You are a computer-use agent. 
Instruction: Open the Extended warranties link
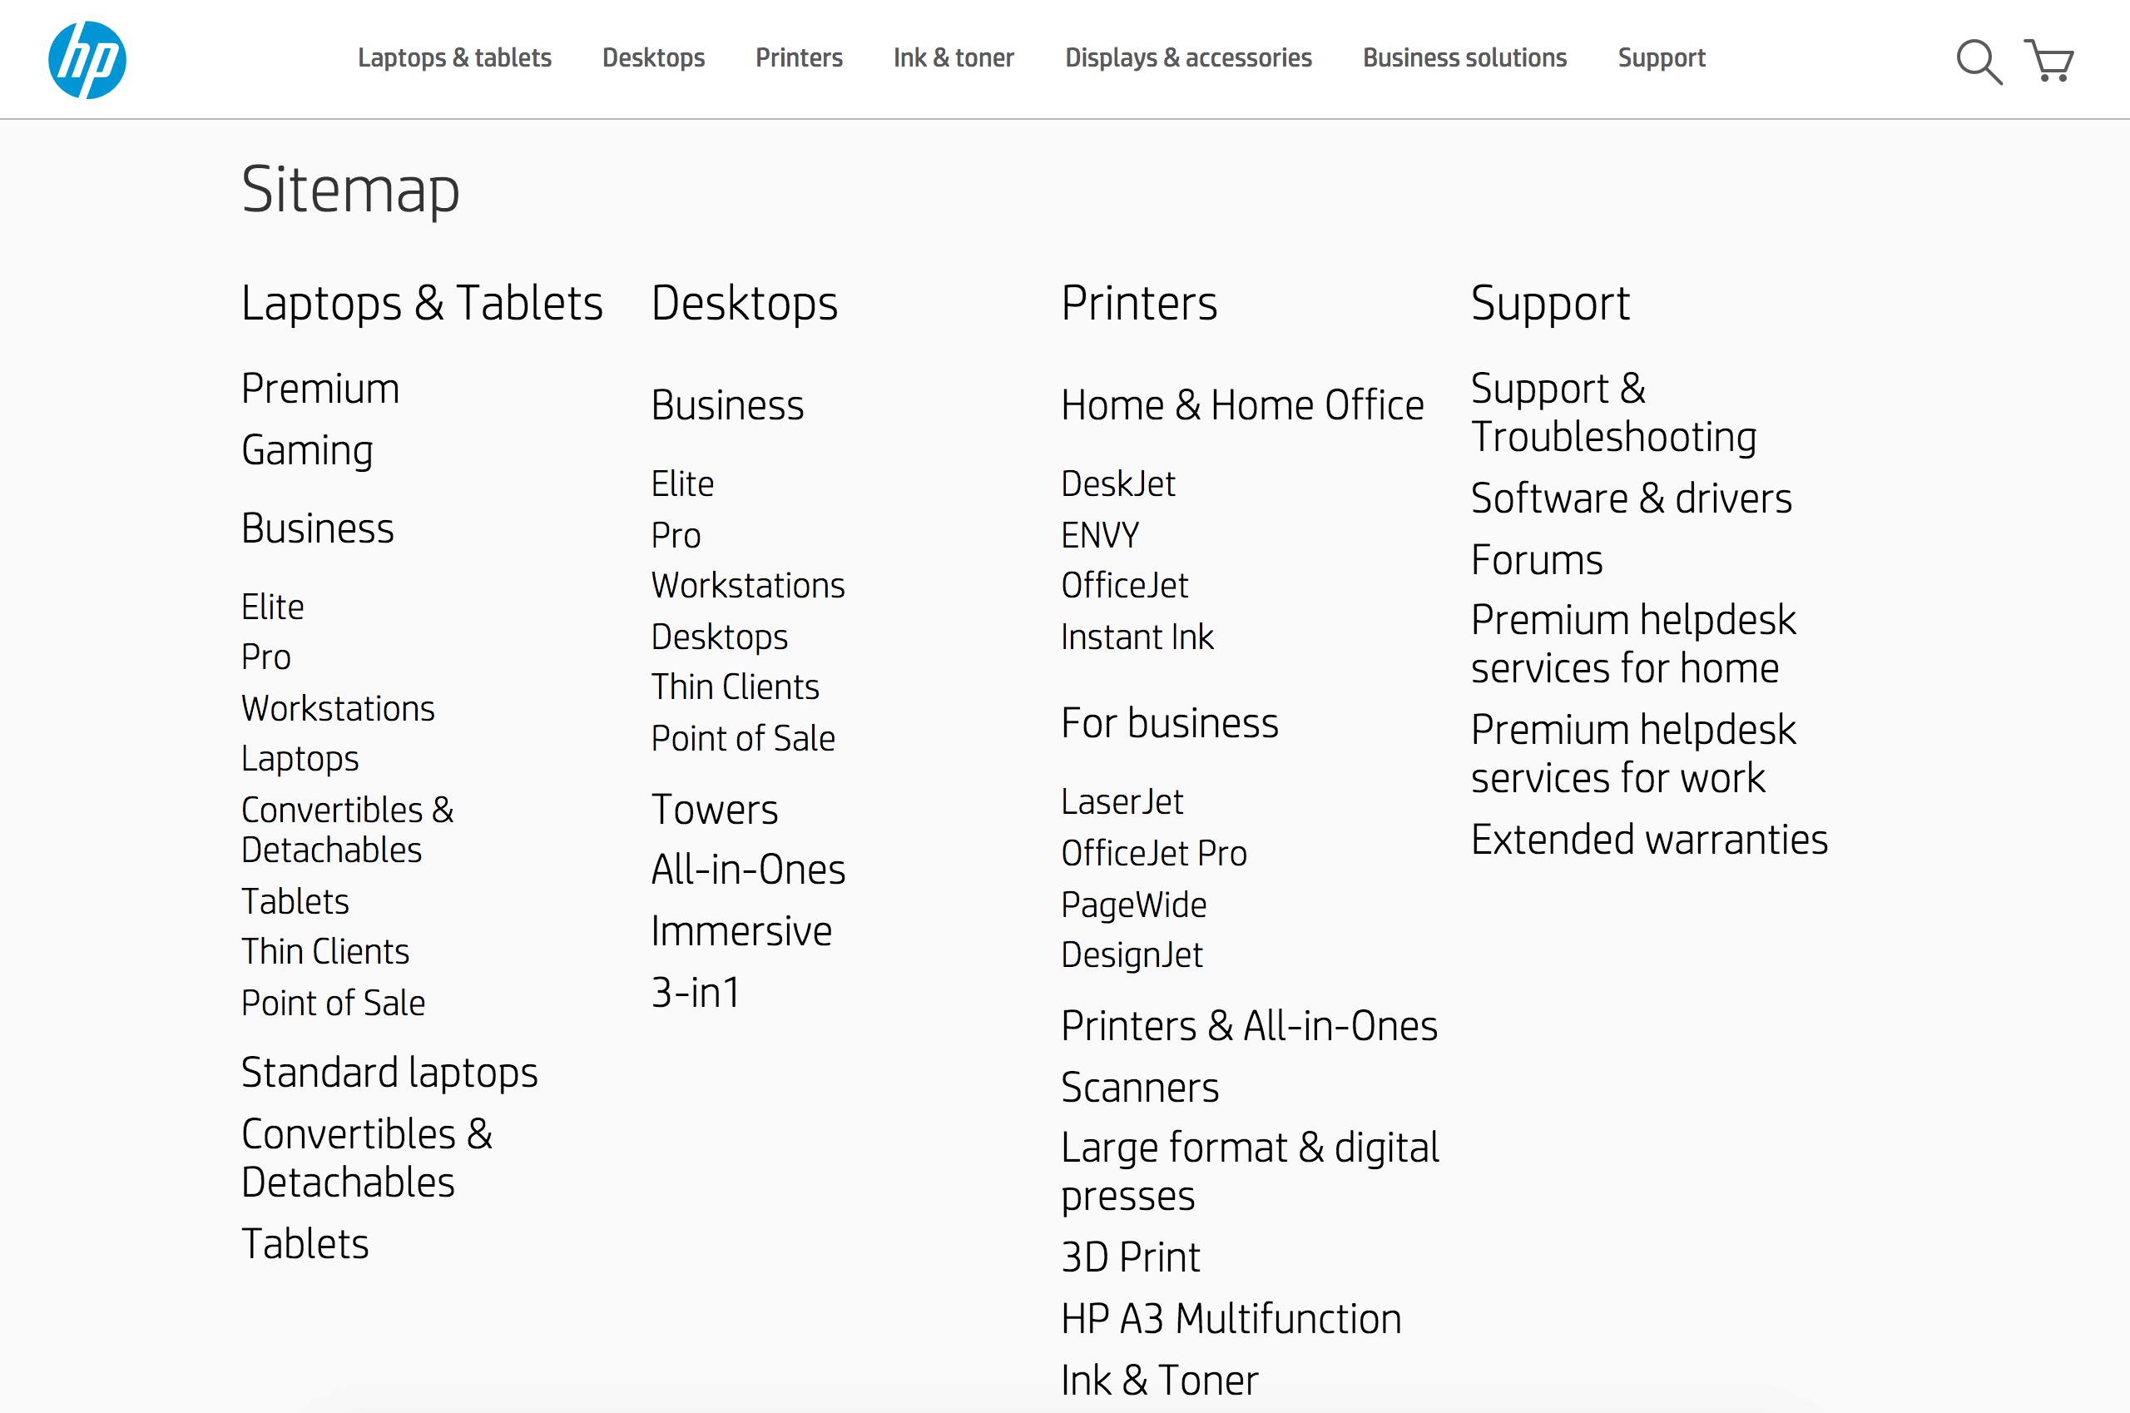point(1649,840)
